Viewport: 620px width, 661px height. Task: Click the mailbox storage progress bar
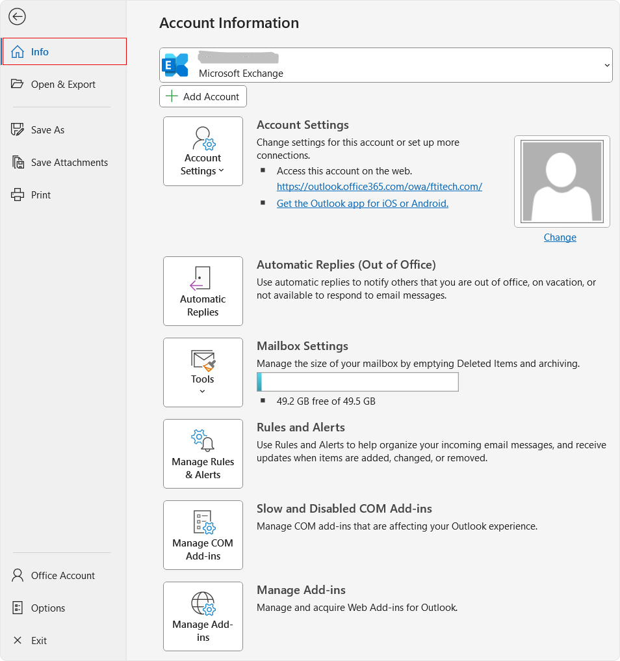[x=357, y=382]
